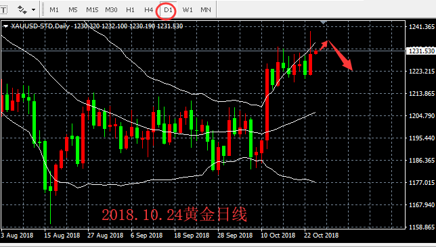Change to MN monthly timeframe
Viewport: 436px width, 247px height.
pos(206,10)
